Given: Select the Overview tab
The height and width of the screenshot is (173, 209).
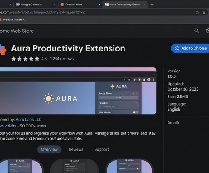Looking at the screenshot, I should (49, 149).
